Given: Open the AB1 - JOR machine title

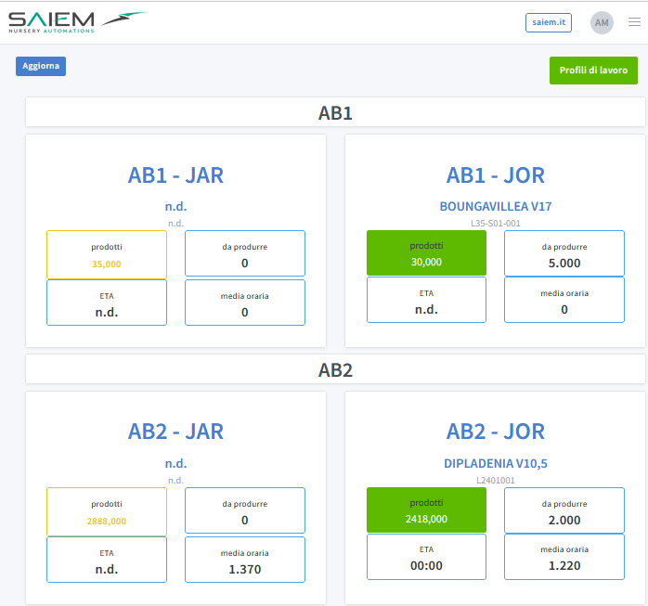Looking at the screenshot, I should [495, 175].
